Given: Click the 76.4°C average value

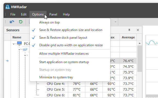Looking at the screenshot, I should click(128, 61).
